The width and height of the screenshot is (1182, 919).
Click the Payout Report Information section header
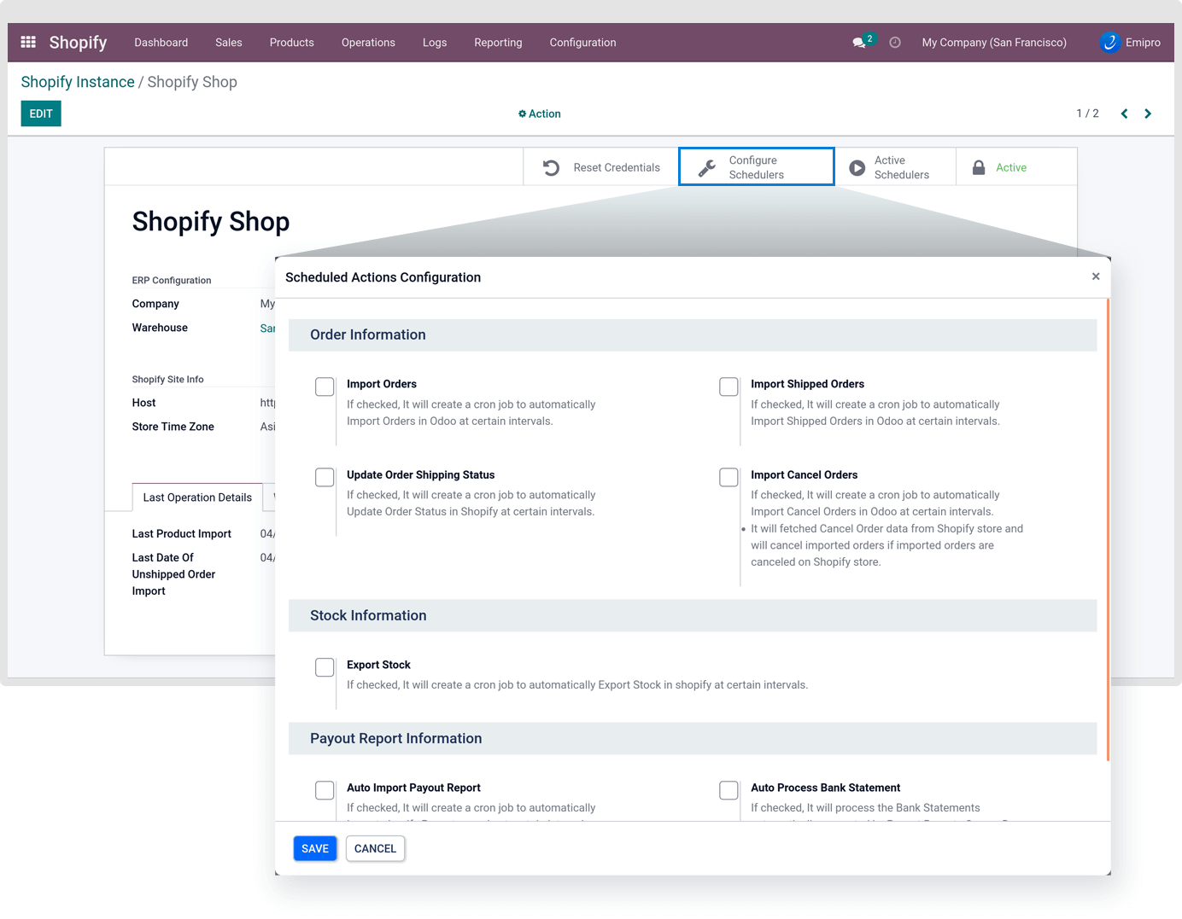(693, 738)
